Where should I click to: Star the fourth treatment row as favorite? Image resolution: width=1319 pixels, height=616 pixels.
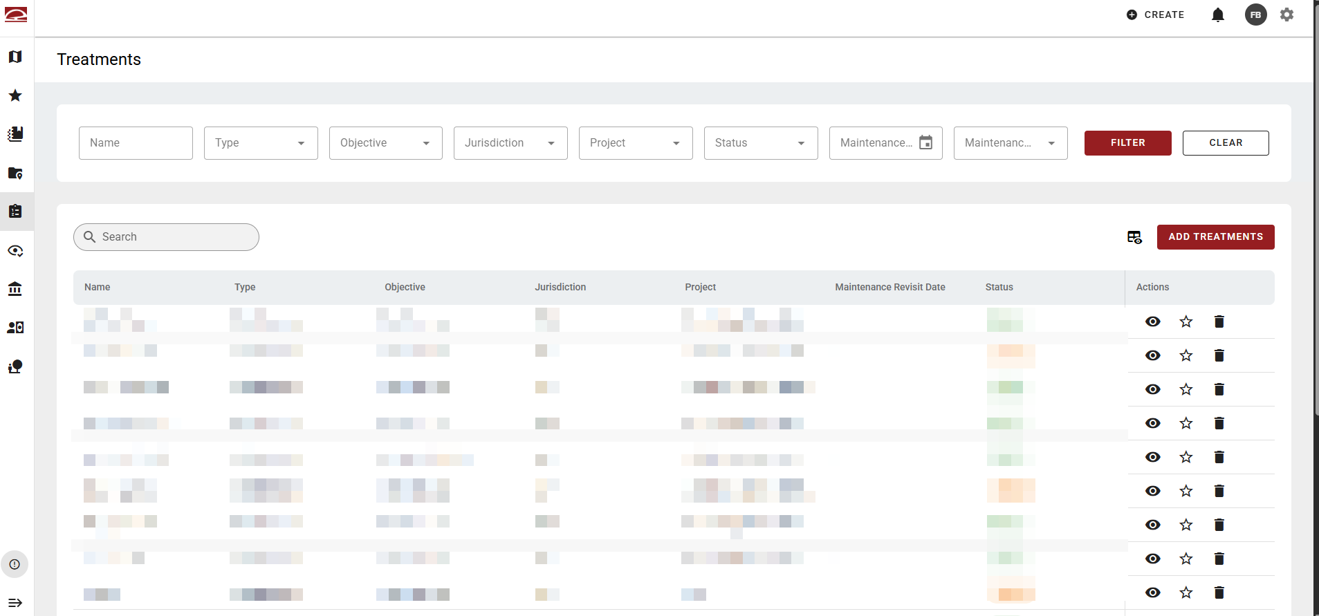[1186, 423]
